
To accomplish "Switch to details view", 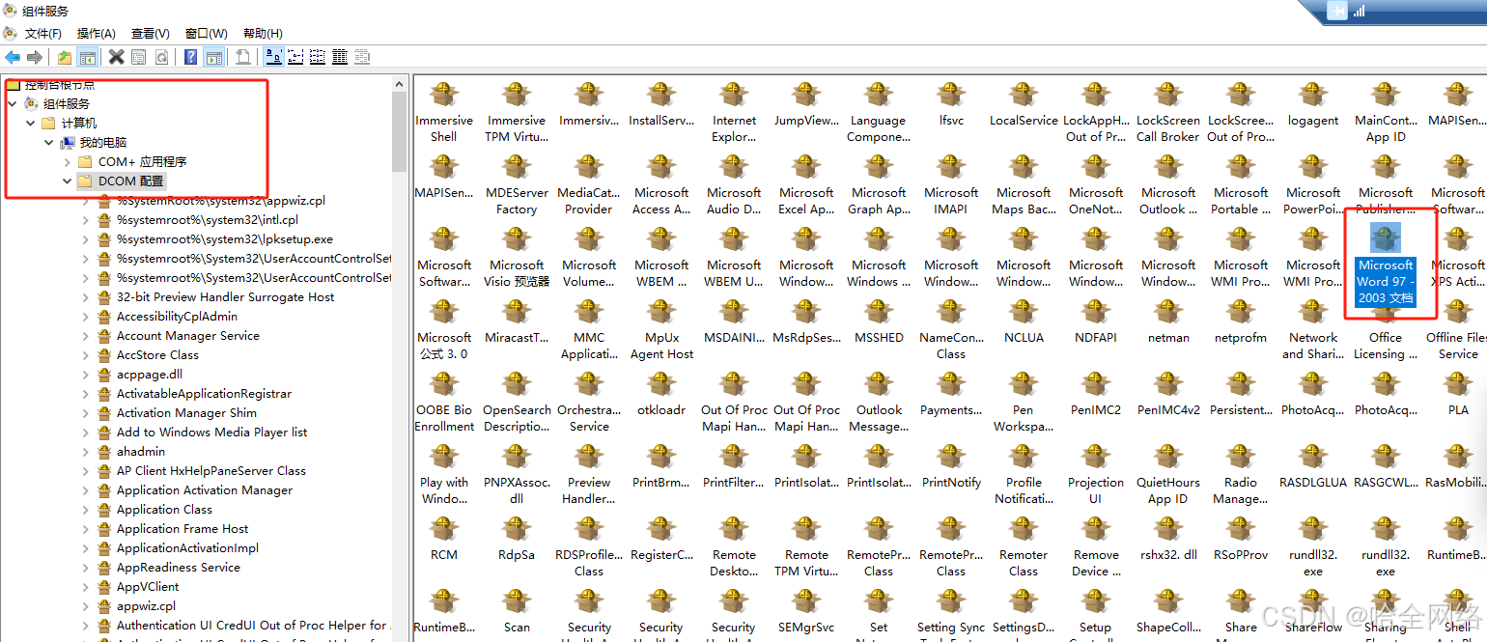I will (x=340, y=57).
